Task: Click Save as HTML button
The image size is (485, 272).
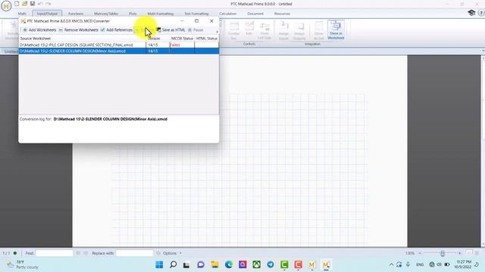Action: (x=171, y=30)
